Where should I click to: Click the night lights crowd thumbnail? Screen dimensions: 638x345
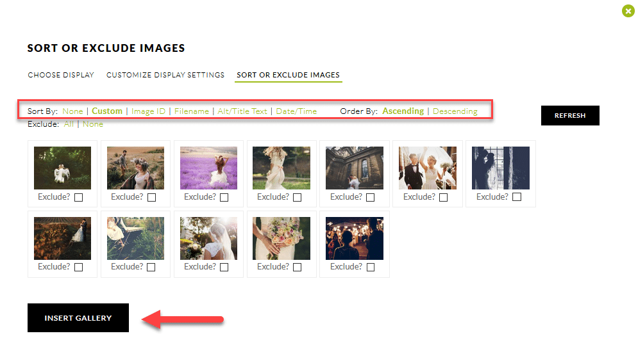coord(355,238)
